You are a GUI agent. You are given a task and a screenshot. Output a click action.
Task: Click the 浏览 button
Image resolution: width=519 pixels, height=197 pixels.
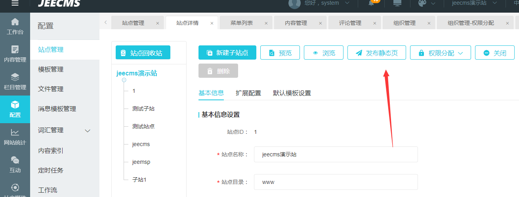(x=324, y=53)
